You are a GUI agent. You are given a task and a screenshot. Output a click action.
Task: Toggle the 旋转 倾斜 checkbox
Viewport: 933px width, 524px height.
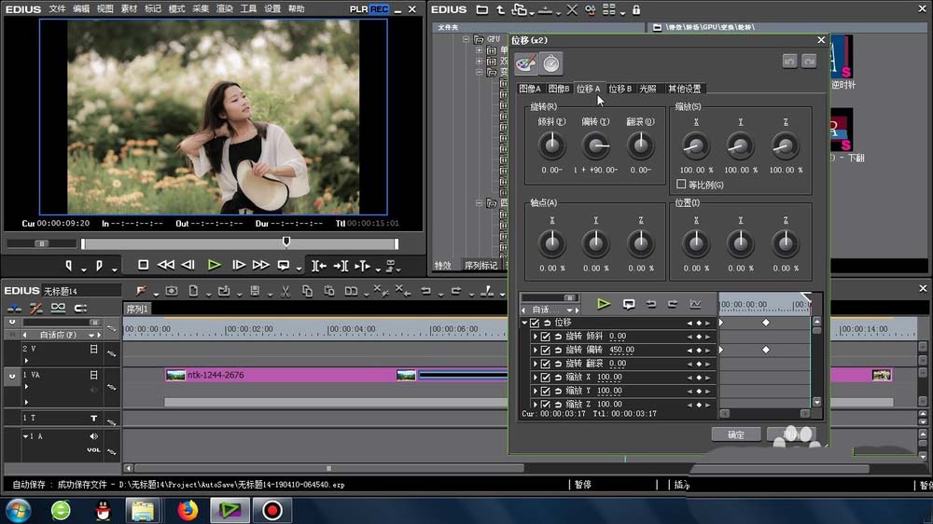[x=545, y=336]
